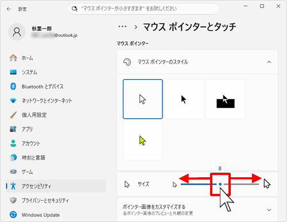
Task: Expand the customize pointer image section
Action: [x=269, y=210]
